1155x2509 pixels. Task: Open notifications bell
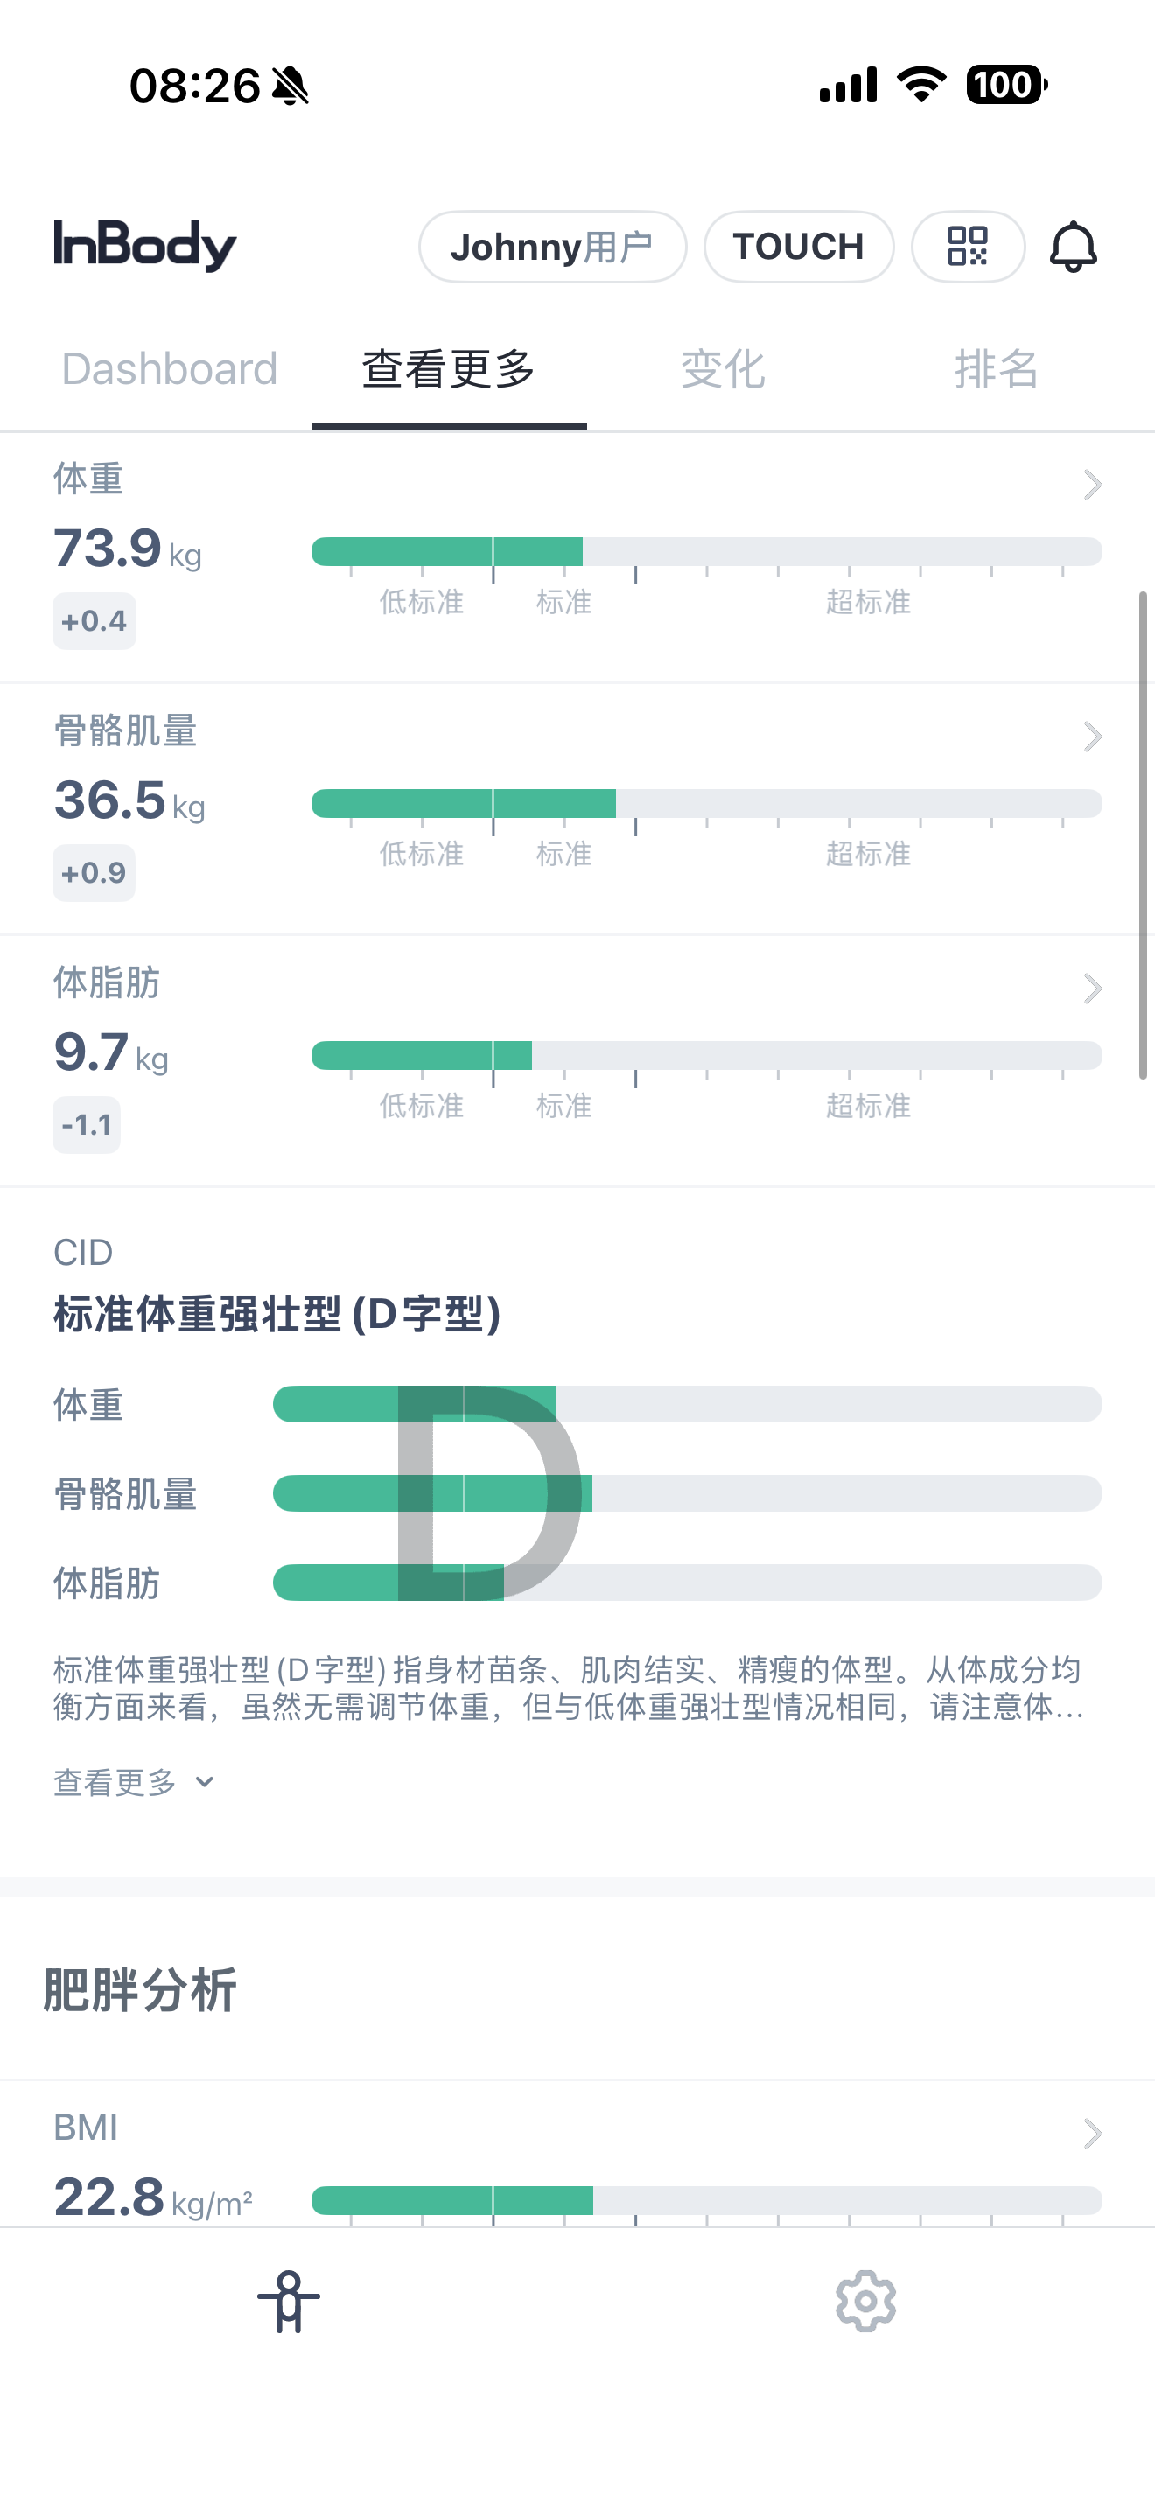click(1072, 247)
